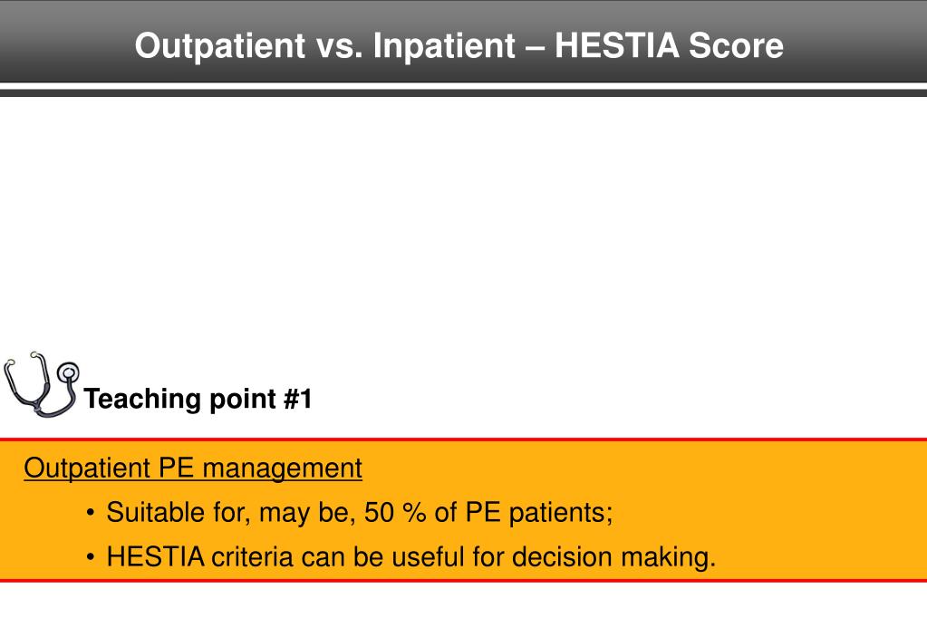This screenshot has width=927, height=618.
Task: Click the dark divider bar beneath the title
Action: pos(464,92)
